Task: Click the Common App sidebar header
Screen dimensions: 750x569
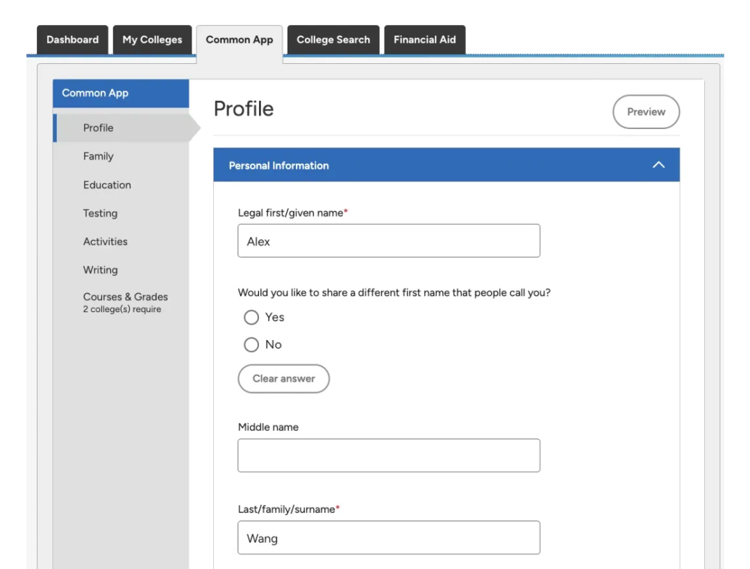Action: [121, 93]
